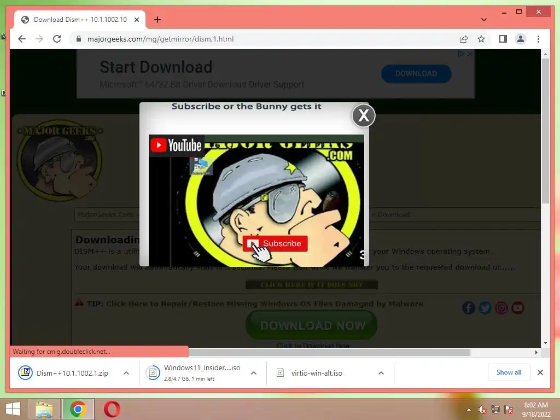Open File Explorer from taskbar
Viewport: 560px width, 420px height.
(44, 409)
